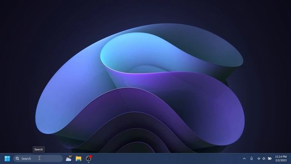Click the speaker volume icon
Image resolution: width=291 pixels, height=164 pixels.
click(264, 159)
